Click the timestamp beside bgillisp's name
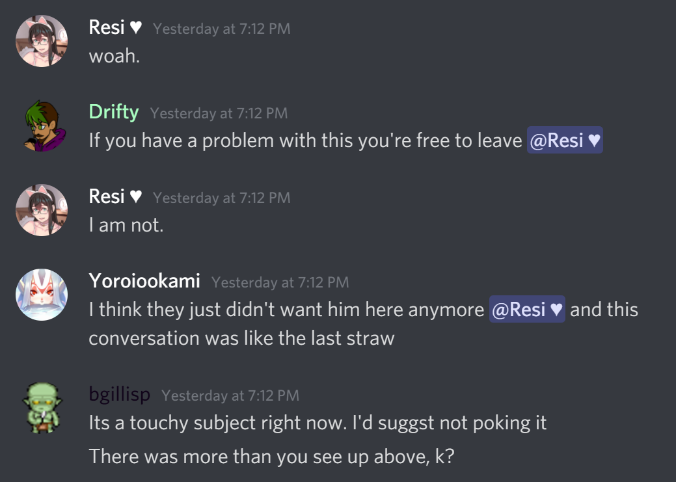Screen dimensions: 676x482 pos(230,395)
